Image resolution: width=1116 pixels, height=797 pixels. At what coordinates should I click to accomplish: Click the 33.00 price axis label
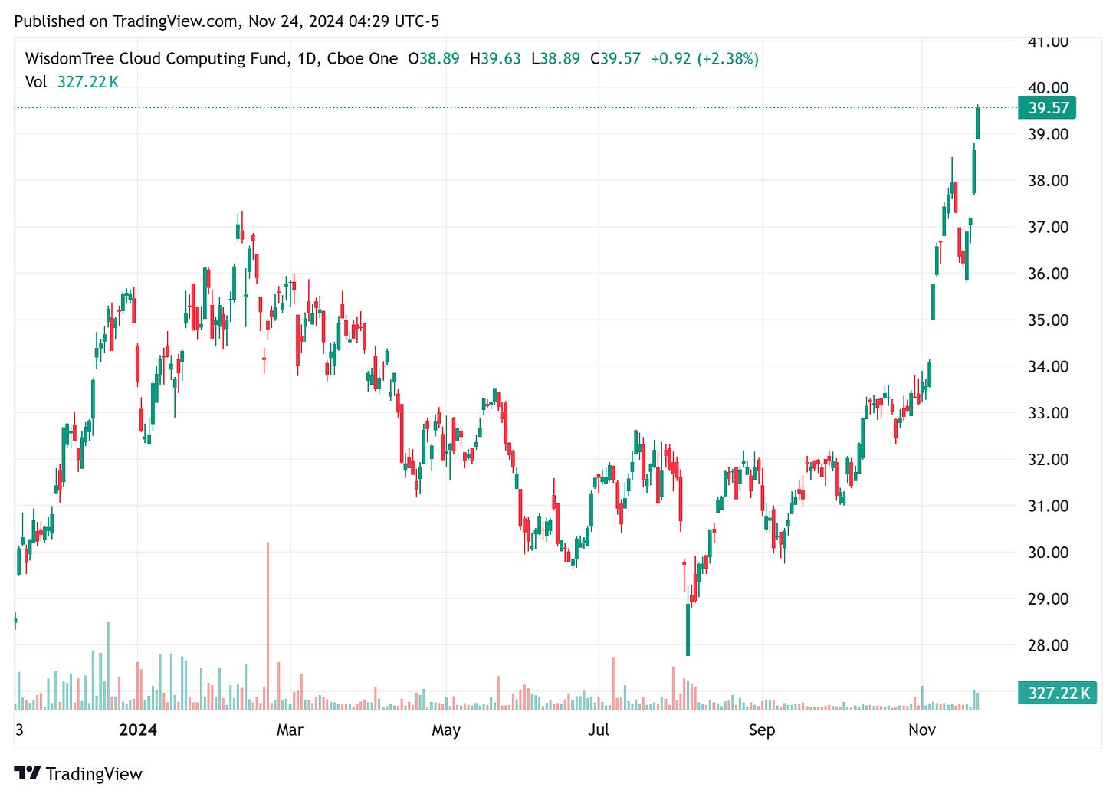1048,413
